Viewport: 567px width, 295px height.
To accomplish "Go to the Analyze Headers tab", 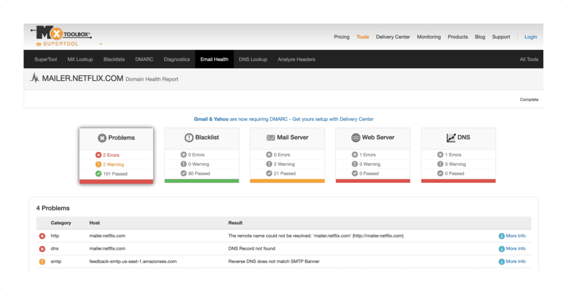I will 296,59.
